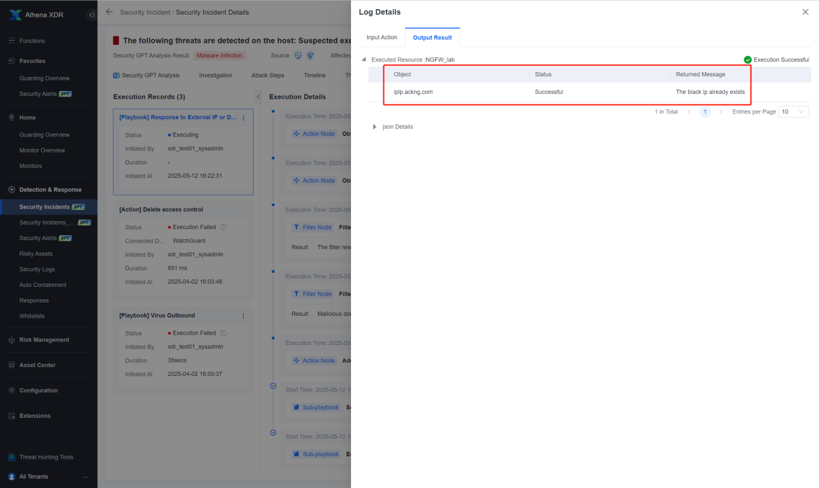Open options menu for Virus Outbound playbook
This screenshot has width=819, height=488.
point(243,316)
